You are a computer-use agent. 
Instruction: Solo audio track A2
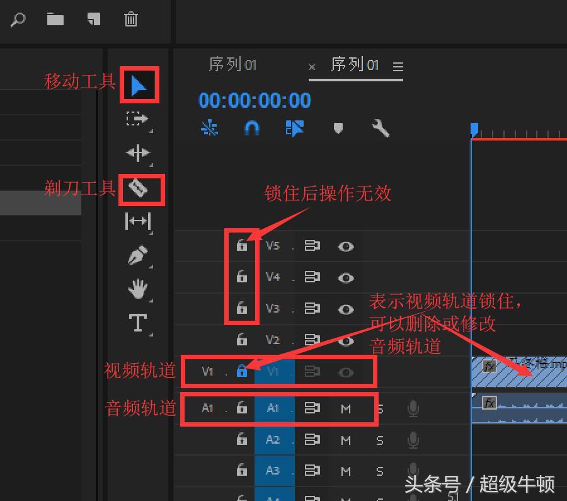[379, 439]
